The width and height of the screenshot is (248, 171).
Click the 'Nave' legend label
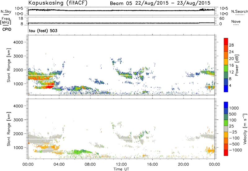click(236, 22)
